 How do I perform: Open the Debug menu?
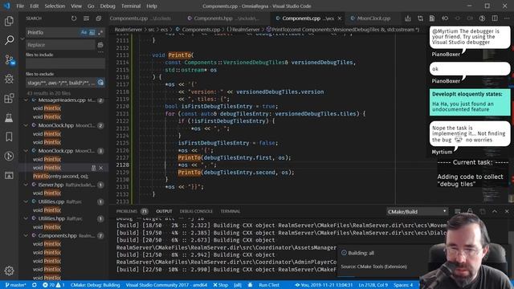coord(108,6)
